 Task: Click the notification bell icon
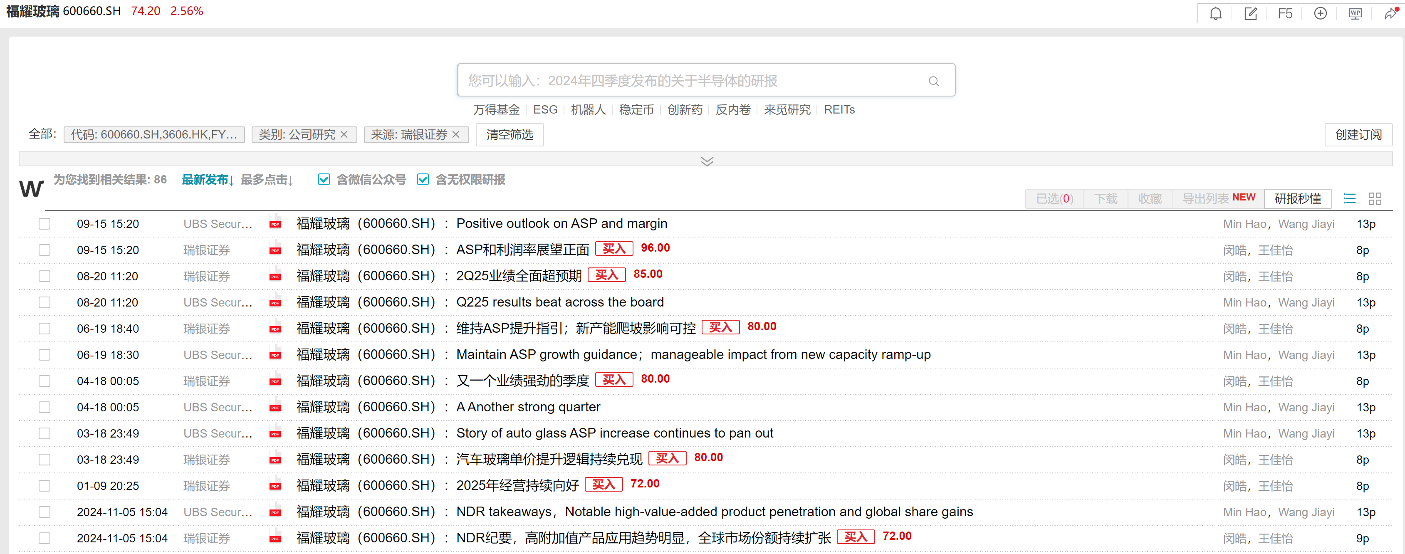1215,14
